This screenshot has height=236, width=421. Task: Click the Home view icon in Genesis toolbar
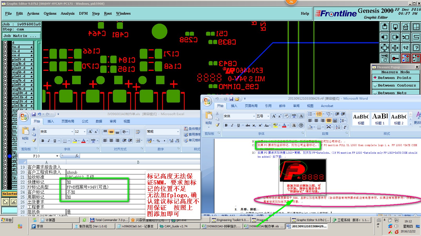pos(406,27)
